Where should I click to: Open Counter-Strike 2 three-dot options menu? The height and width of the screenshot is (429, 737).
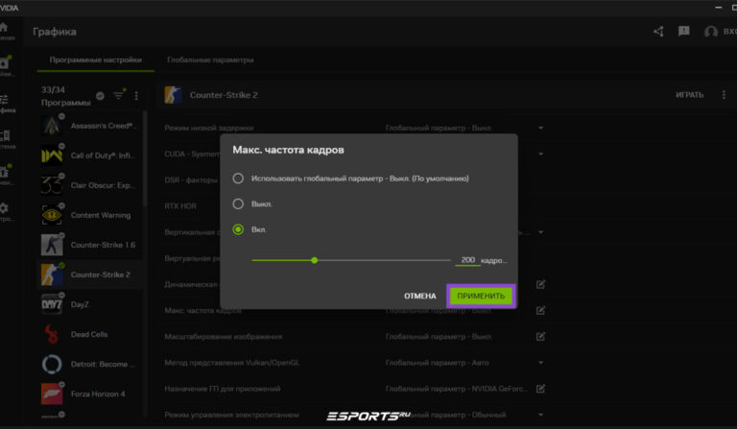724,95
